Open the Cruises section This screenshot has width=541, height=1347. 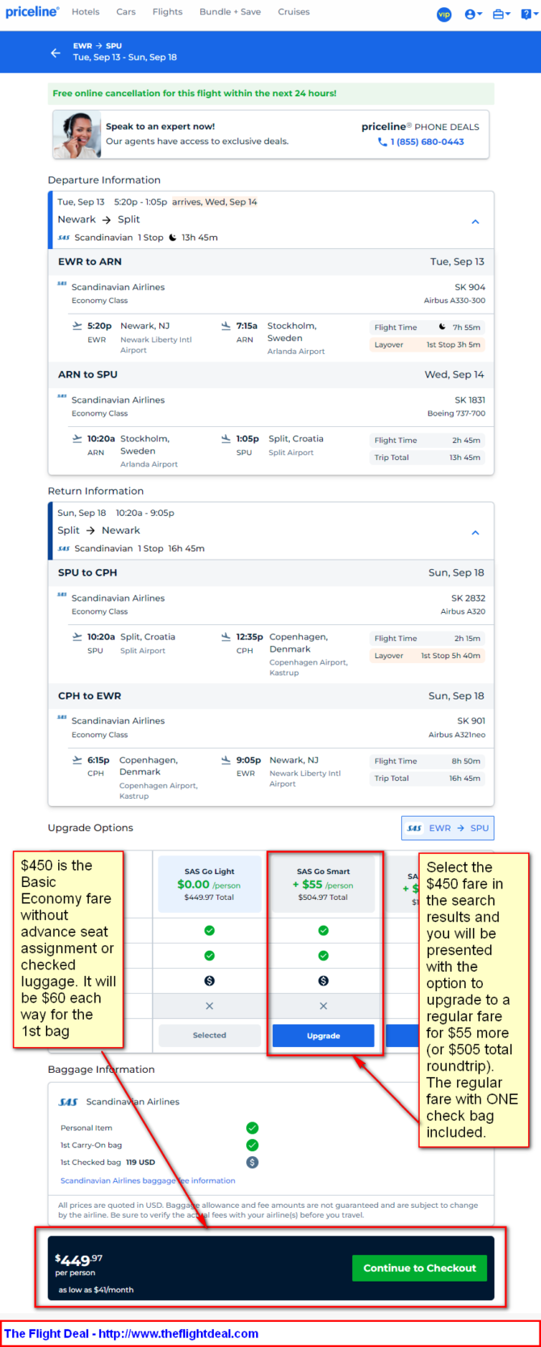click(294, 12)
